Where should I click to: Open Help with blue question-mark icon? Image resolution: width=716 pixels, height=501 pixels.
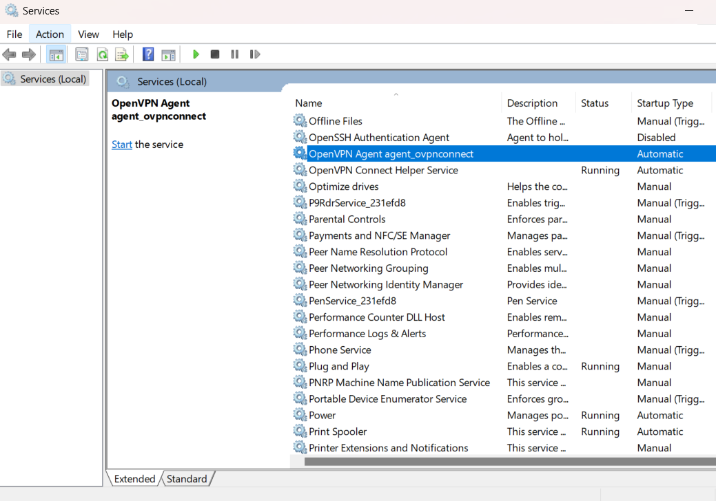(148, 54)
